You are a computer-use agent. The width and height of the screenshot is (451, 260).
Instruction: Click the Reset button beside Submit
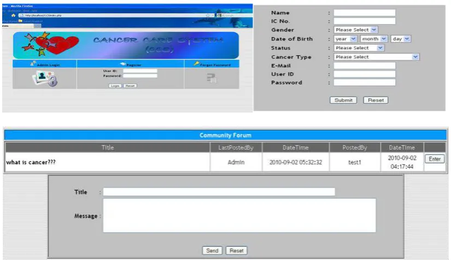click(376, 100)
